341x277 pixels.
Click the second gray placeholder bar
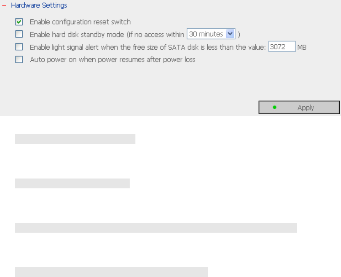72,183
